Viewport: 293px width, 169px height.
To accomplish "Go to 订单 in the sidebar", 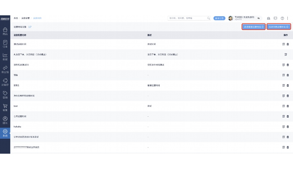I will (5, 44).
